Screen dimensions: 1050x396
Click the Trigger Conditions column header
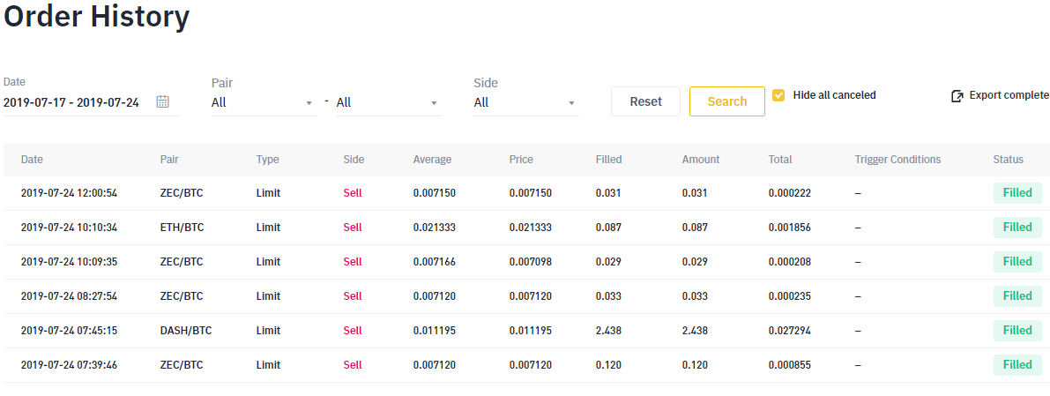[897, 160]
